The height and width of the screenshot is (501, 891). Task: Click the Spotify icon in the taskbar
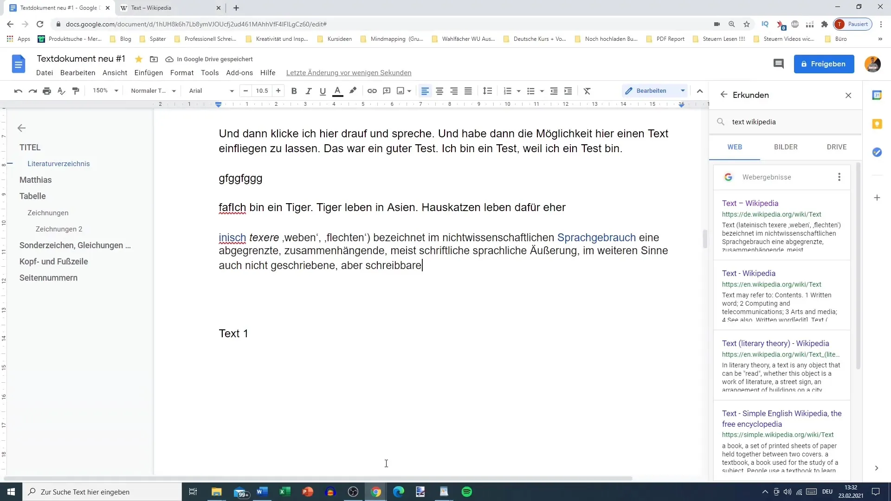(x=467, y=492)
